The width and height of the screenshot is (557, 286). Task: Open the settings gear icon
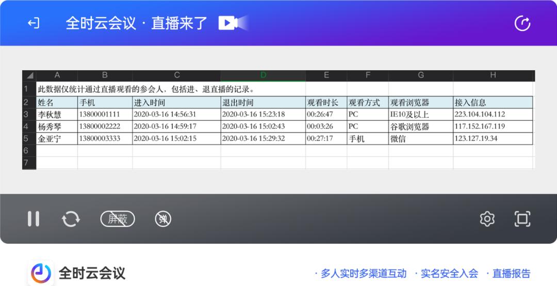pyautogui.click(x=487, y=219)
